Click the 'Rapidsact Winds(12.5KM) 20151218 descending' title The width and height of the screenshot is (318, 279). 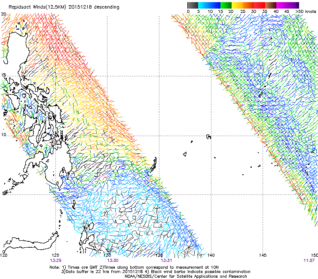coord(64,7)
